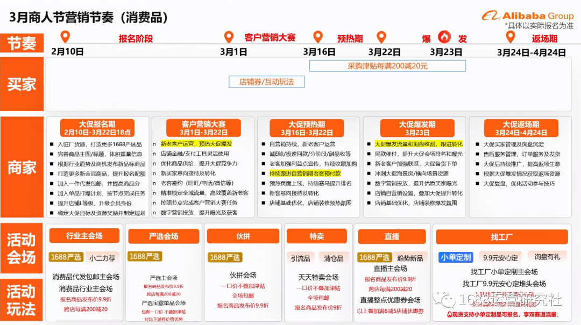Click the 客户营销大赛 3月1日-3月22日 card

203,128
